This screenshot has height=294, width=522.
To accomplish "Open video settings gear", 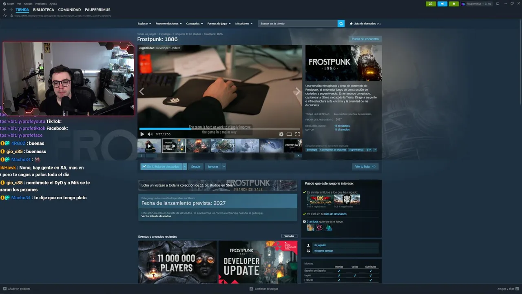I will pyautogui.click(x=281, y=134).
